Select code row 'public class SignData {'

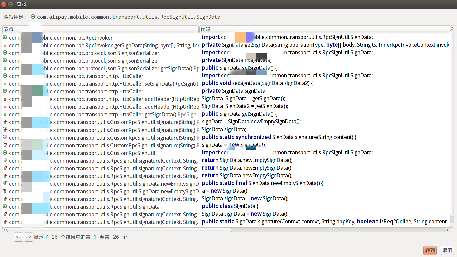[324, 206]
